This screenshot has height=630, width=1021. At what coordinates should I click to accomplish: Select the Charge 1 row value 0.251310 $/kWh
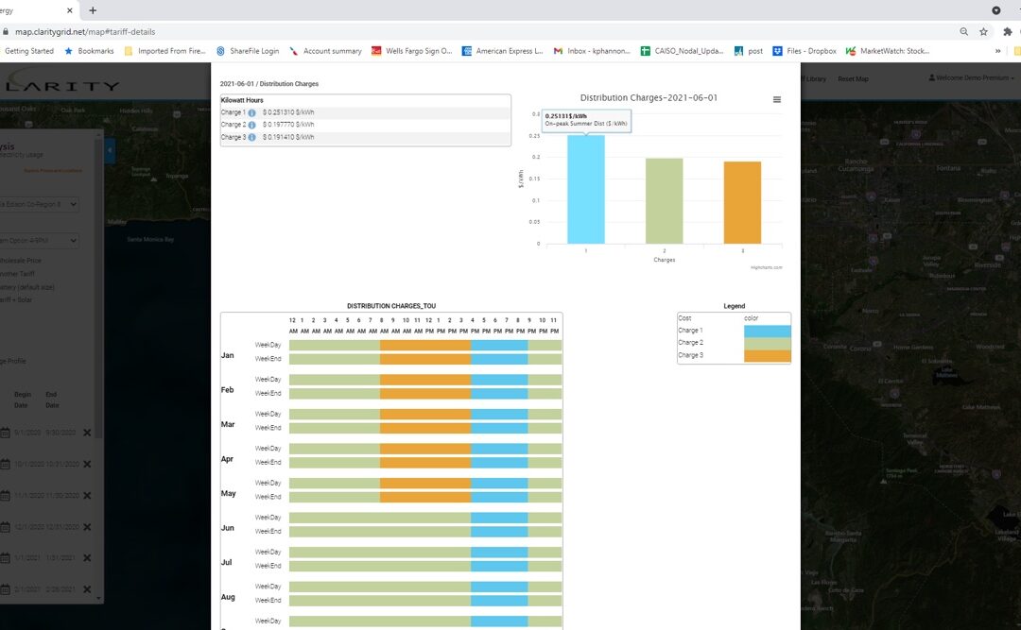click(288, 112)
